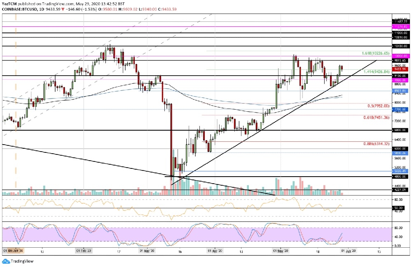
Task: Click the 0.618(7451.36) Fibonacci retracement label
Action: coord(376,117)
